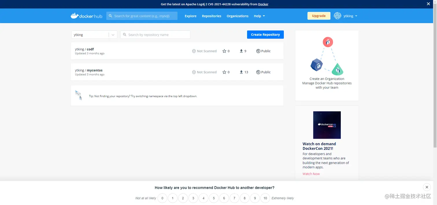The image size is (437, 205).
Task: Go to Explore
Action: point(190,16)
